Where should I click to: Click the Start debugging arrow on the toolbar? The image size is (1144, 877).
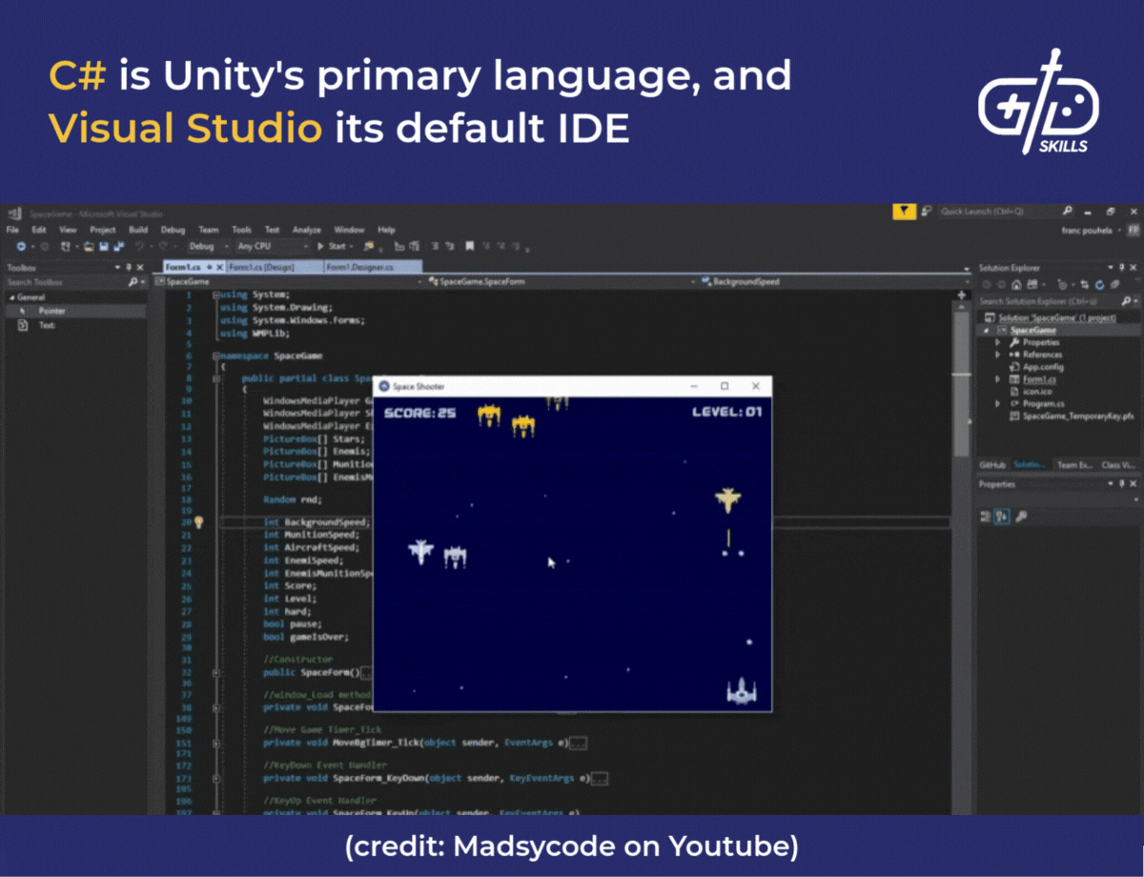pyautogui.click(x=319, y=246)
